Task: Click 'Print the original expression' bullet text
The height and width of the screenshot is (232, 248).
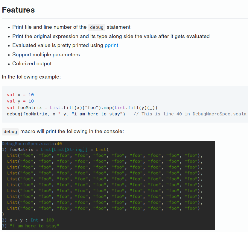Action: click(x=111, y=36)
